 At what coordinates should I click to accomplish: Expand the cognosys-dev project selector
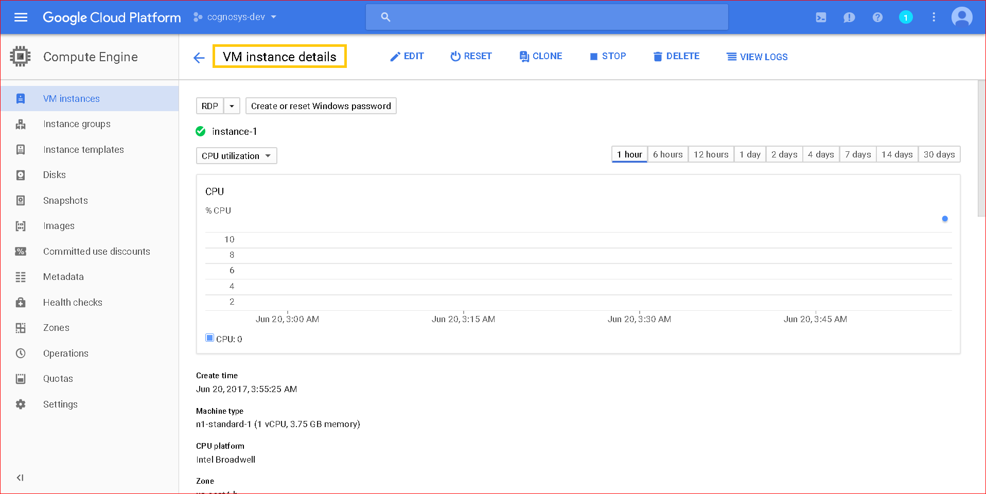click(x=235, y=17)
